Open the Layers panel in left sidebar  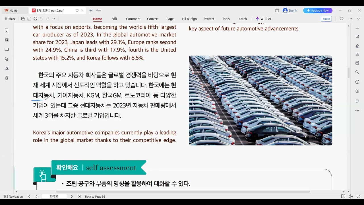[x=7, y=78]
